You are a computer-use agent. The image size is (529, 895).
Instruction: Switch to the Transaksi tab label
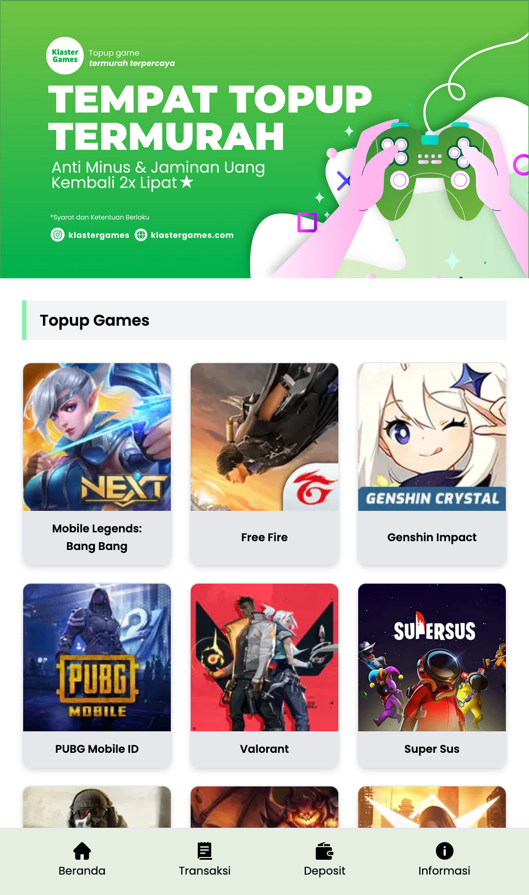204,871
